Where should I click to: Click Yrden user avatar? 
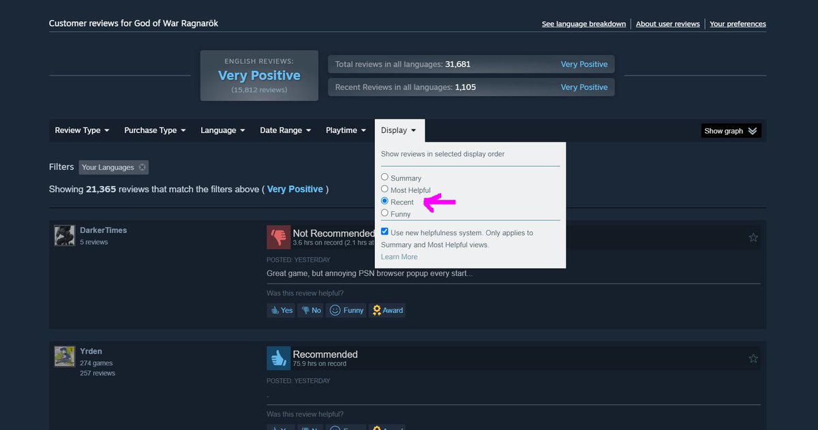[65, 356]
